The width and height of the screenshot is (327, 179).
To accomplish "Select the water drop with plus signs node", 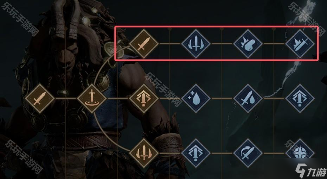I will pyautogui.click(x=196, y=98).
